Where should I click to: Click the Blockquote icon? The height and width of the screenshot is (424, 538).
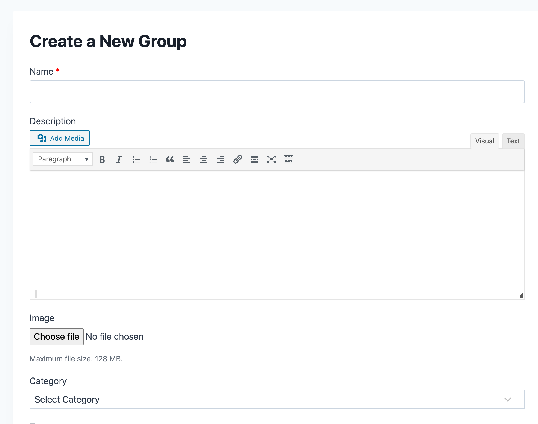tap(170, 159)
